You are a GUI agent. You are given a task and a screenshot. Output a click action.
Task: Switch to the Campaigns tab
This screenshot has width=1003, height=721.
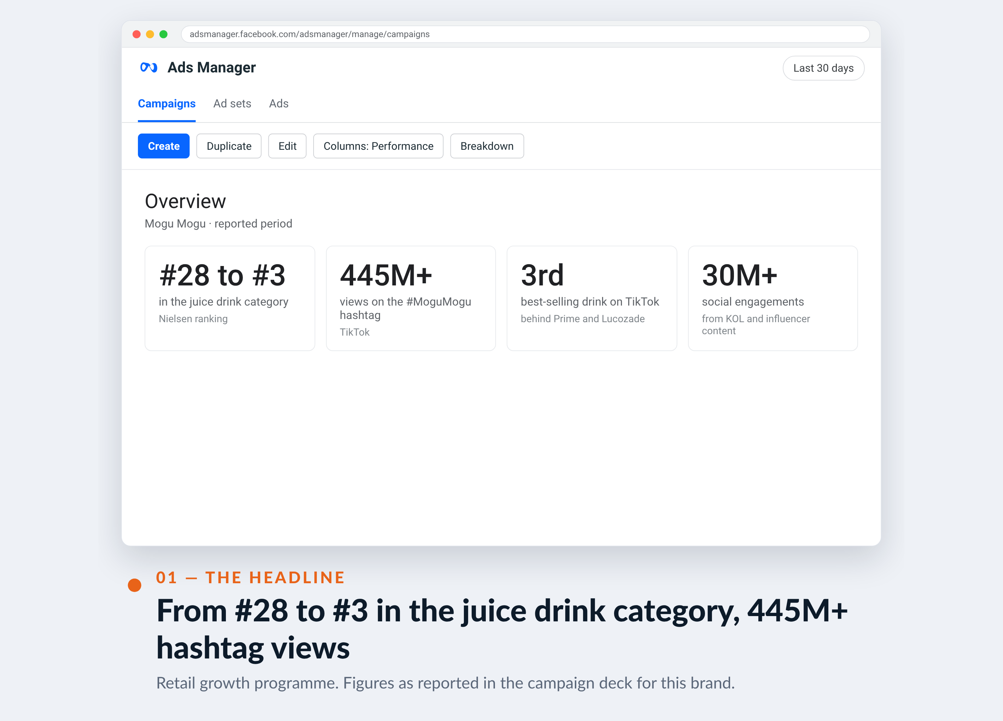(x=167, y=104)
